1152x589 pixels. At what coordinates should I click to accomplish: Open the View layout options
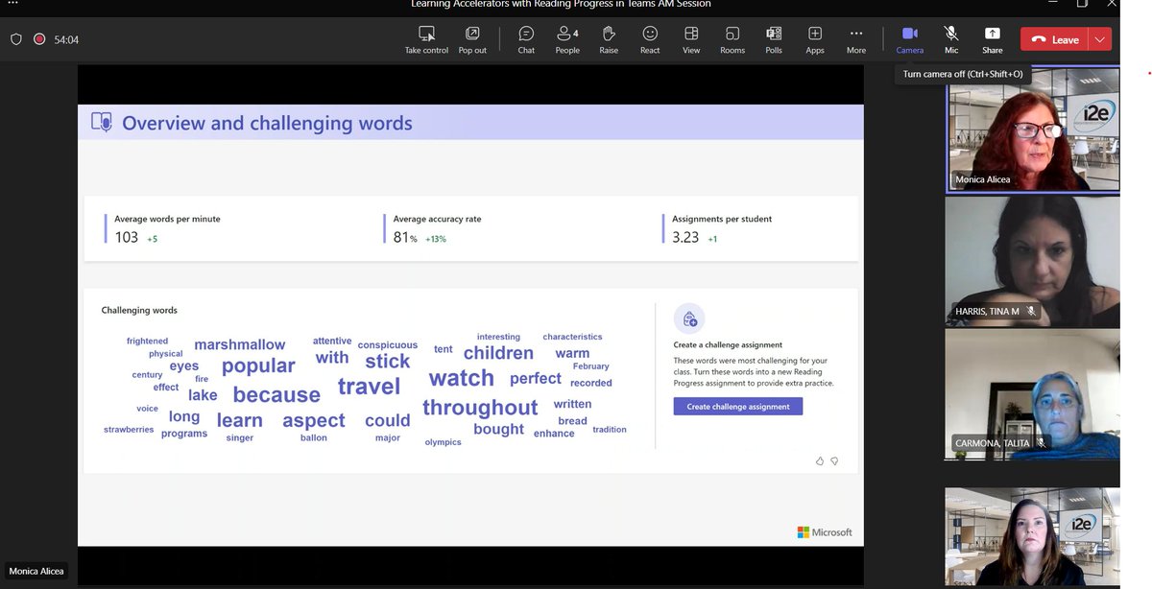coord(690,38)
